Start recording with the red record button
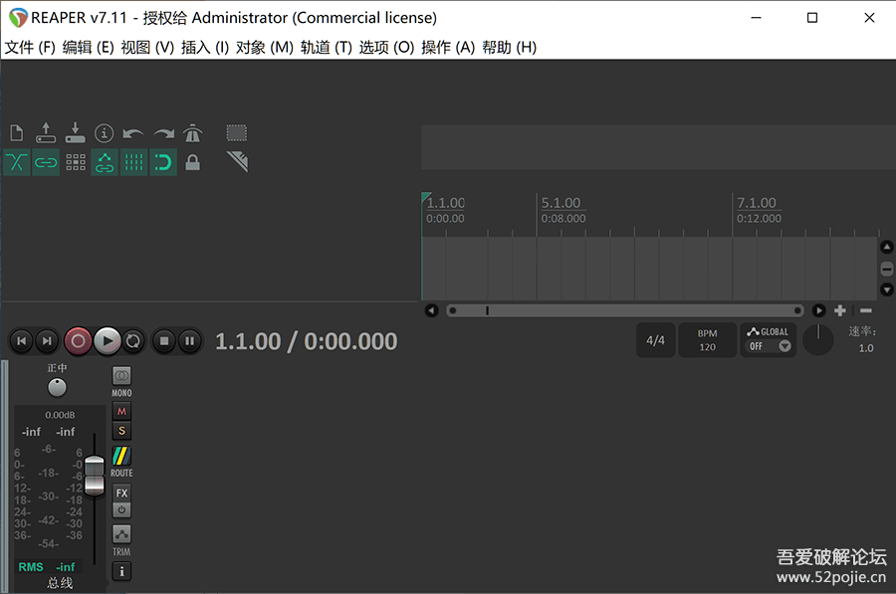Screen dimensions: 896x594 [x=79, y=341]
